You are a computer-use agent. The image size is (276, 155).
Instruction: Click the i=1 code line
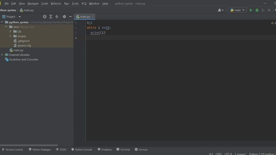click(x=90, y=22)
